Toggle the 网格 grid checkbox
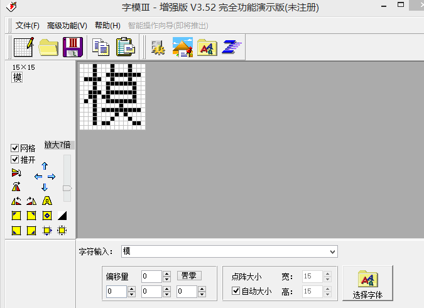424x308 pixels. pos(14,148)
